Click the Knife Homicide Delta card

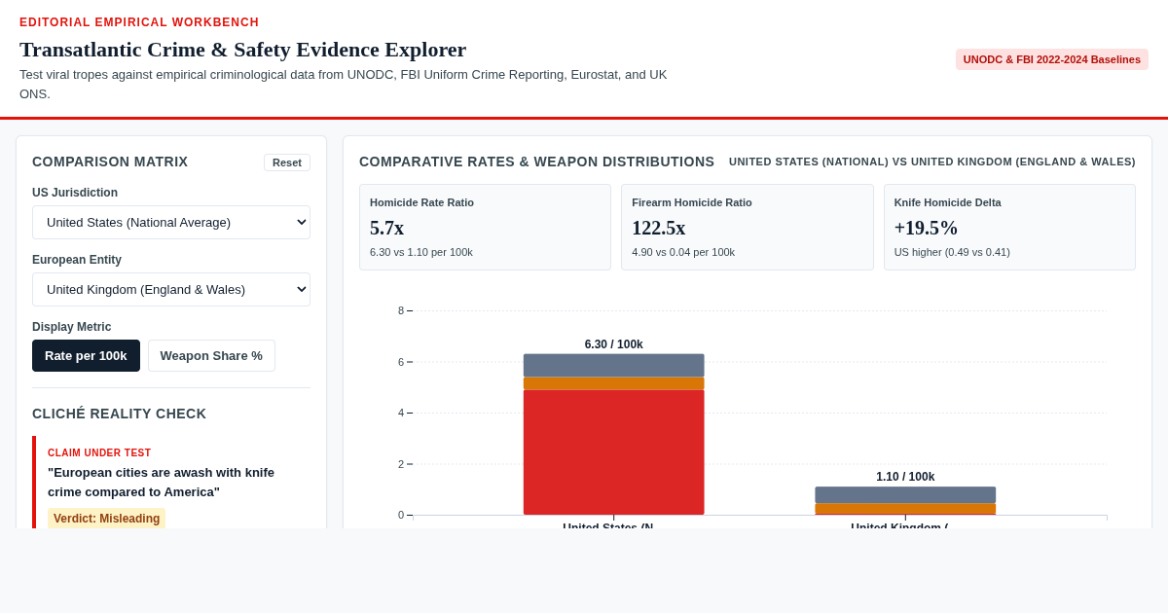1009,227
